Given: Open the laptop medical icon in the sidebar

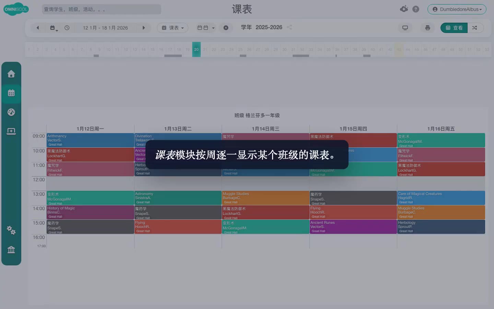Looking at the screenshot, I should coord(11,131).
